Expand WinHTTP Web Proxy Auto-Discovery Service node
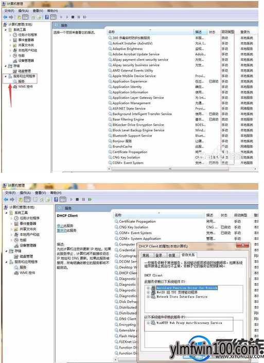264x363 pixels. click(x=148, y=323)
